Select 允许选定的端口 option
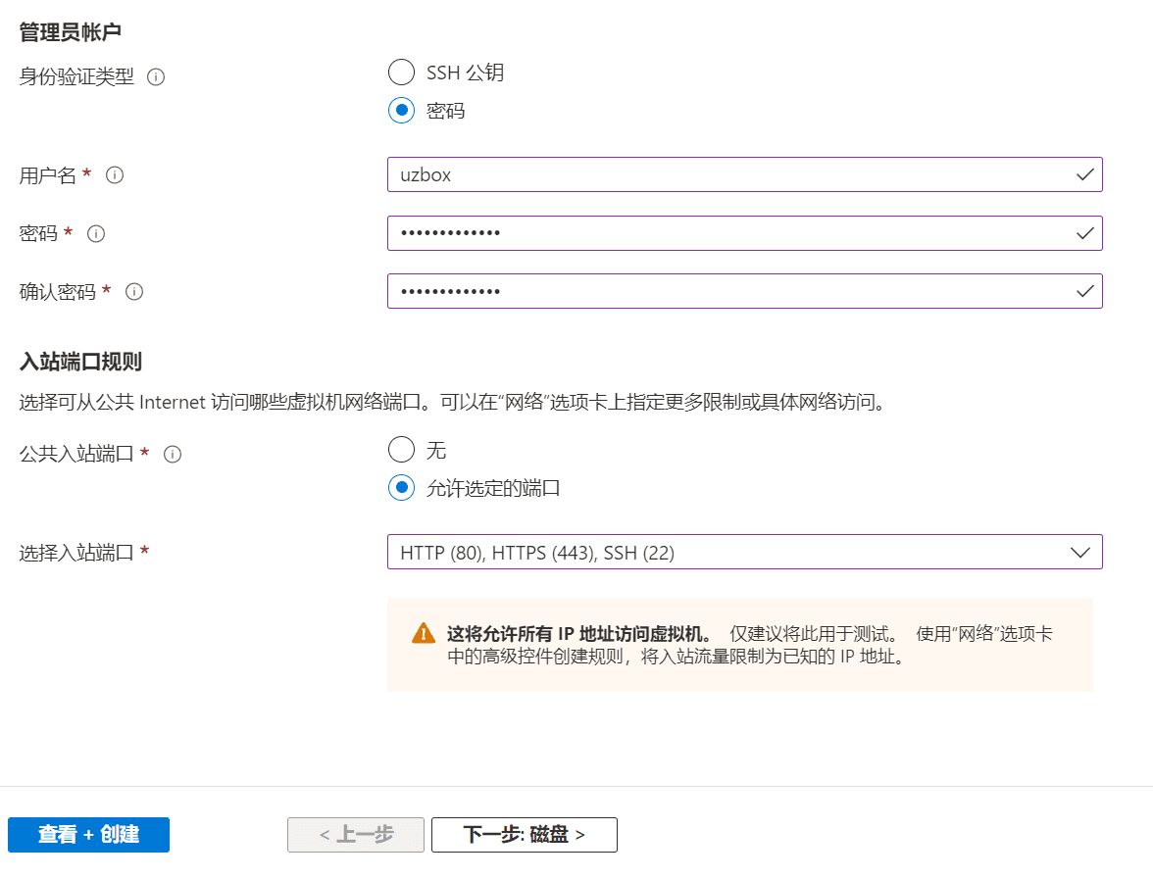The image size is (1153, 879). click(x=401, y=488)
